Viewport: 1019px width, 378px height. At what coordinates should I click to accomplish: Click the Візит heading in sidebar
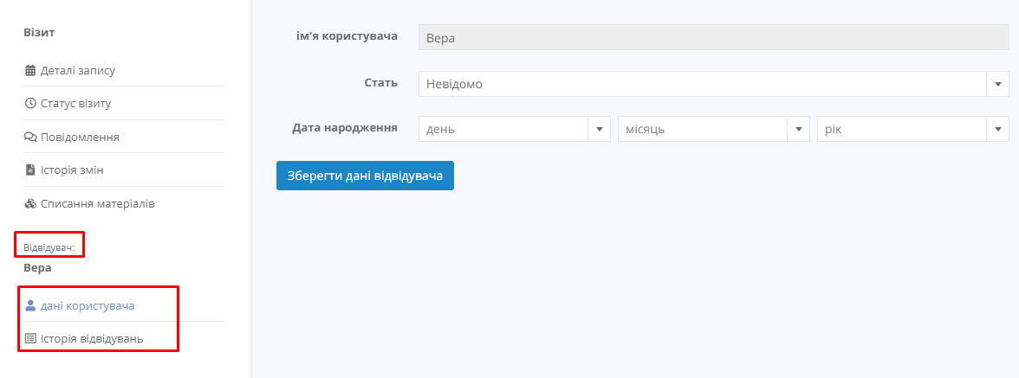[x=39, y=32]
